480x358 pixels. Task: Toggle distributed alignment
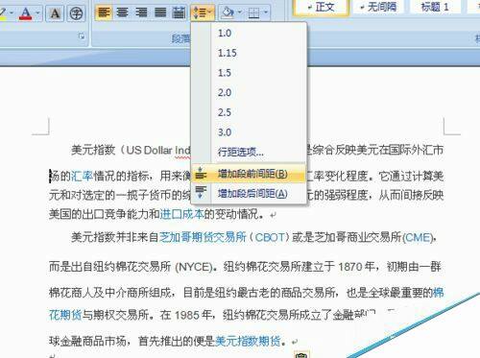[179, 12]
